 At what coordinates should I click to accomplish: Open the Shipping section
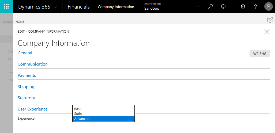(x=26, y=87)
